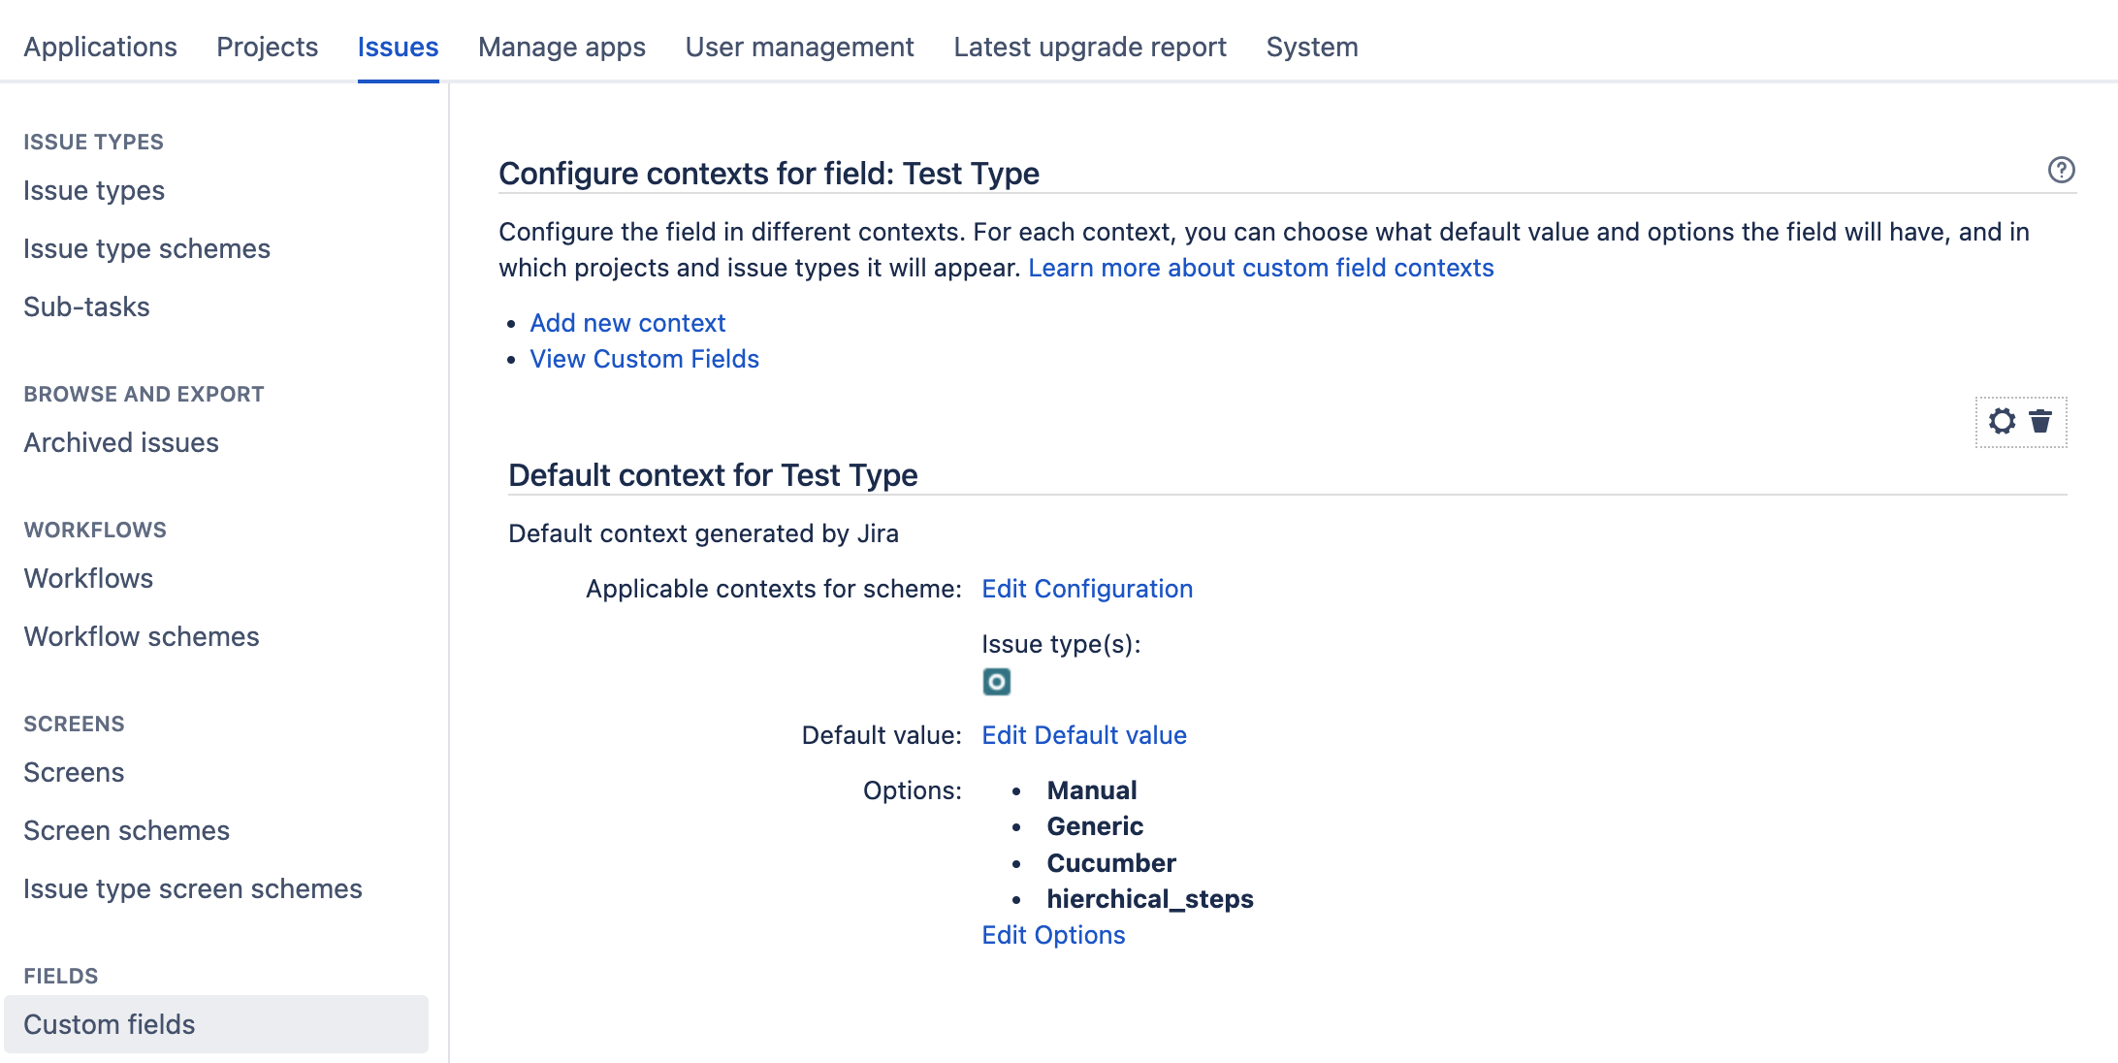Viewport: 2118px width, 1063px height.
Task: Click the 'Default context for Test Type' heading
Action: pos(713,475)
